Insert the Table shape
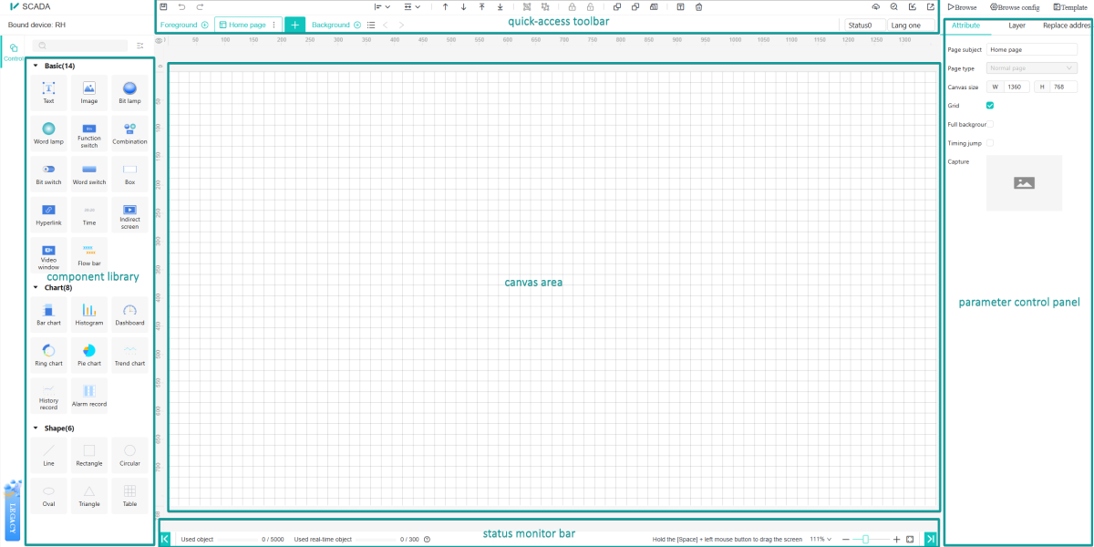1094x547 pixels. click(129, 495)
